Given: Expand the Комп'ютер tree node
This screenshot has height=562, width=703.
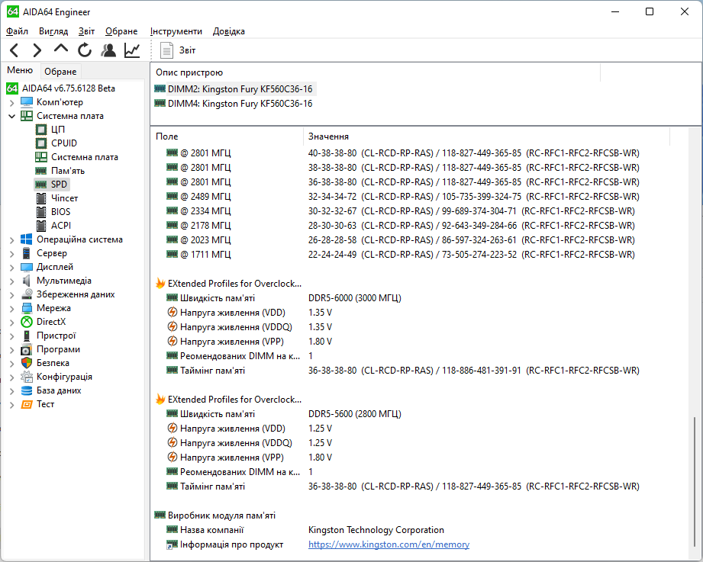Looking at the screenshot, I should click(11, 102).
